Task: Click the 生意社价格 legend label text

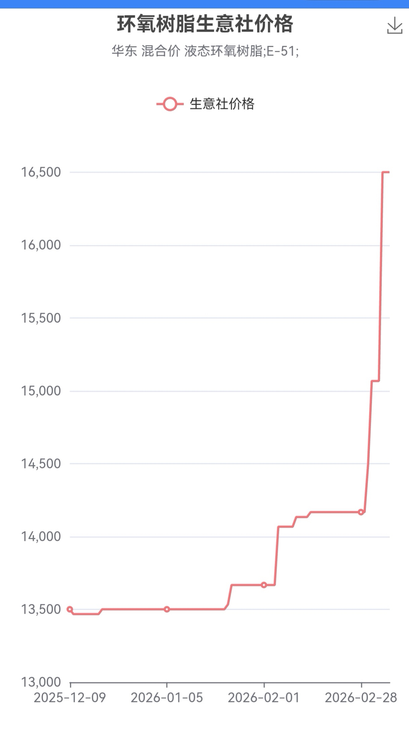Action: pyautogui.click(x=222, y=104)
